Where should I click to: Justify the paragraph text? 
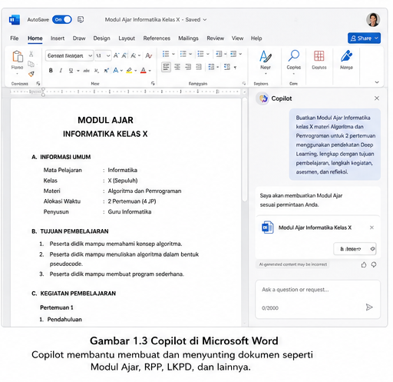point(199,67)
